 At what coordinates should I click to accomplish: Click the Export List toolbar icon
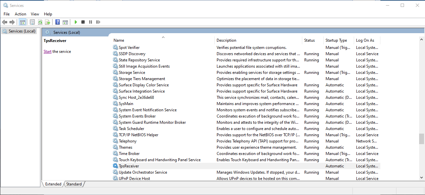[48, 22]
